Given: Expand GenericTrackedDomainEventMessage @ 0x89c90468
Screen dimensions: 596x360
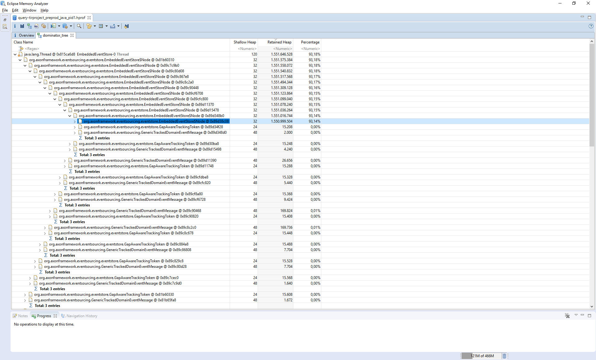Looking at the screenshot, I should [50, 211].
